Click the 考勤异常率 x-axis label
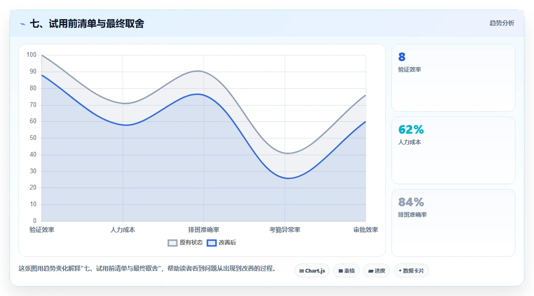 285,230
